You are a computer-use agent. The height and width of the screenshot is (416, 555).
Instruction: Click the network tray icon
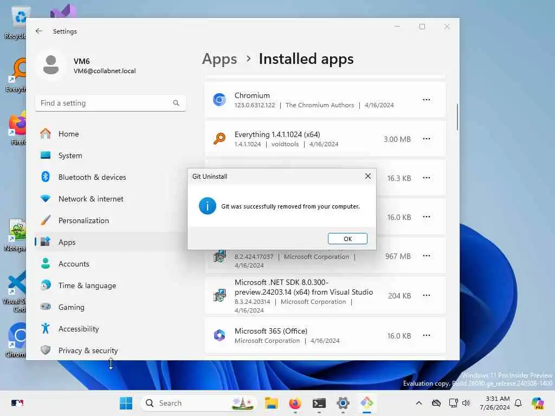coord(453,403)
